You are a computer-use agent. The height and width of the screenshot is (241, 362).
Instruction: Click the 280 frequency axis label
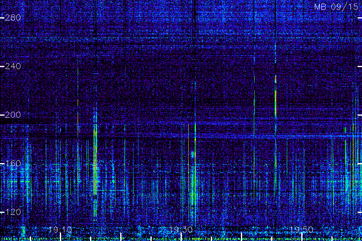click(x=13, y=18)
